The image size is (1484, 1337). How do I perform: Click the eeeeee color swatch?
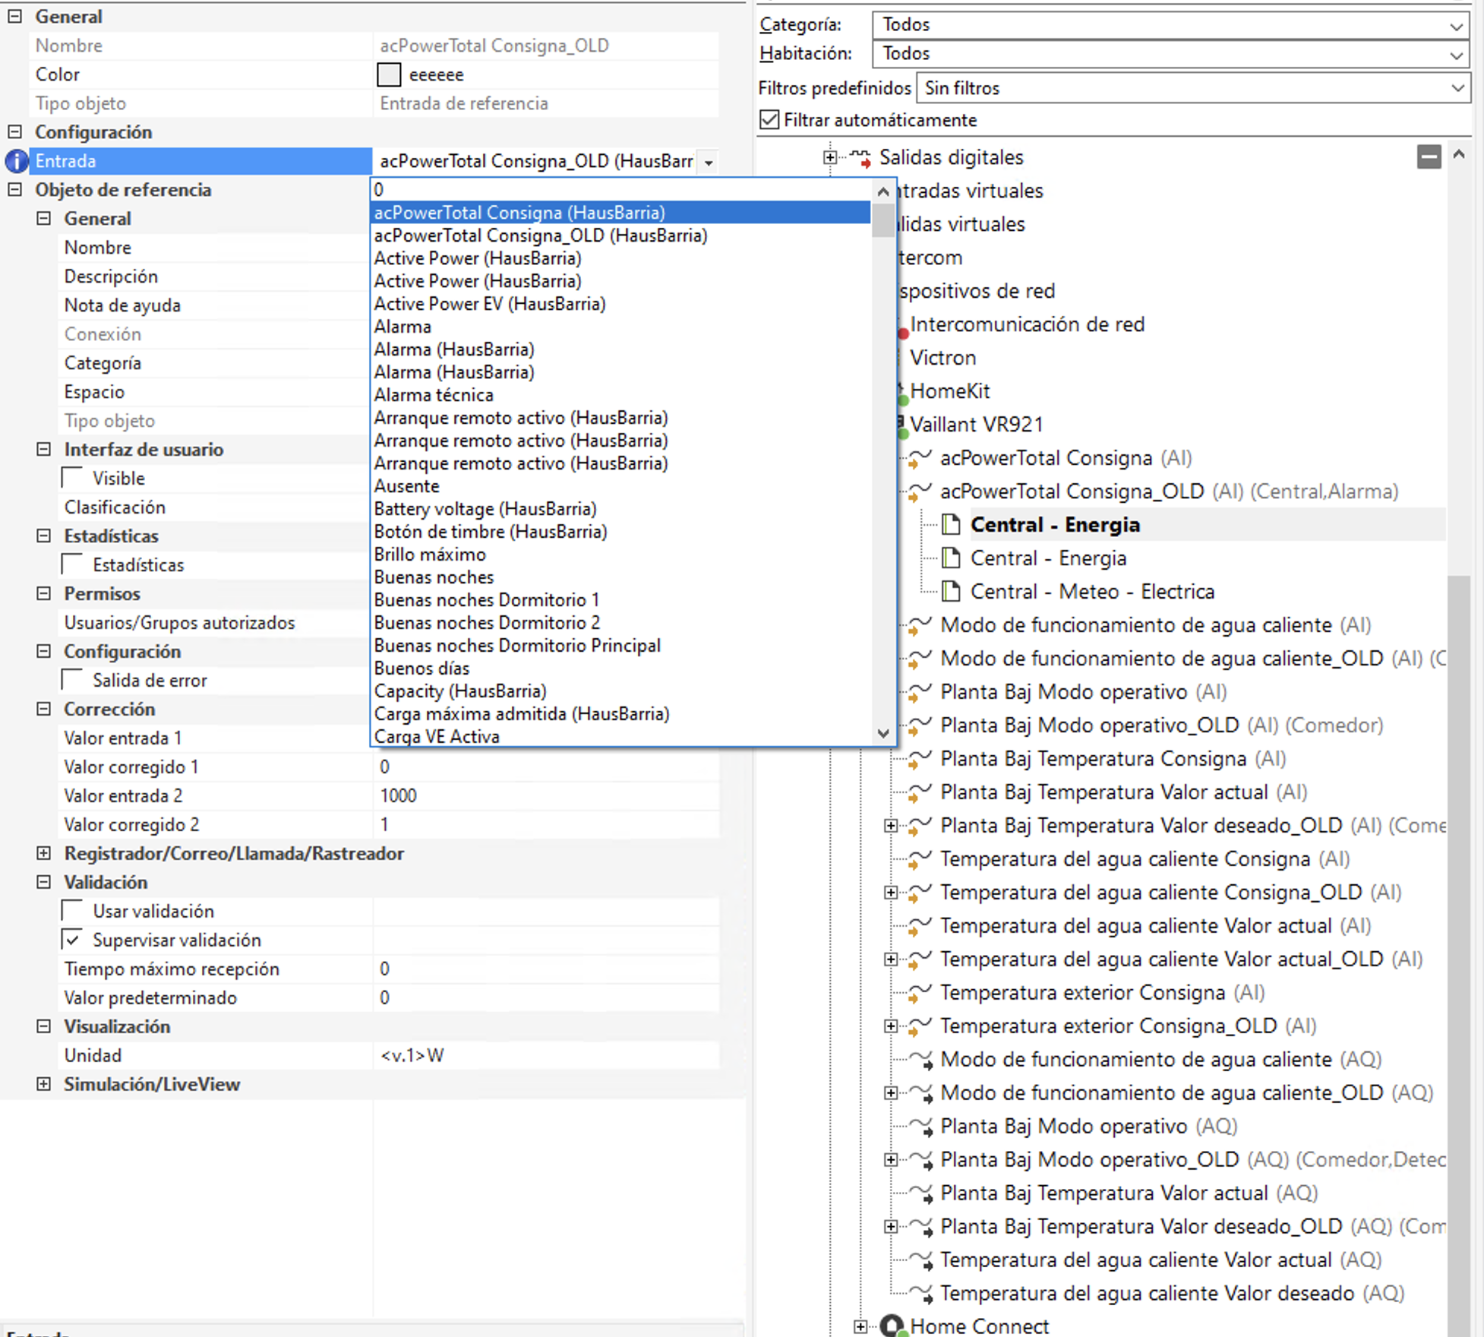click(x=389, y=74)
